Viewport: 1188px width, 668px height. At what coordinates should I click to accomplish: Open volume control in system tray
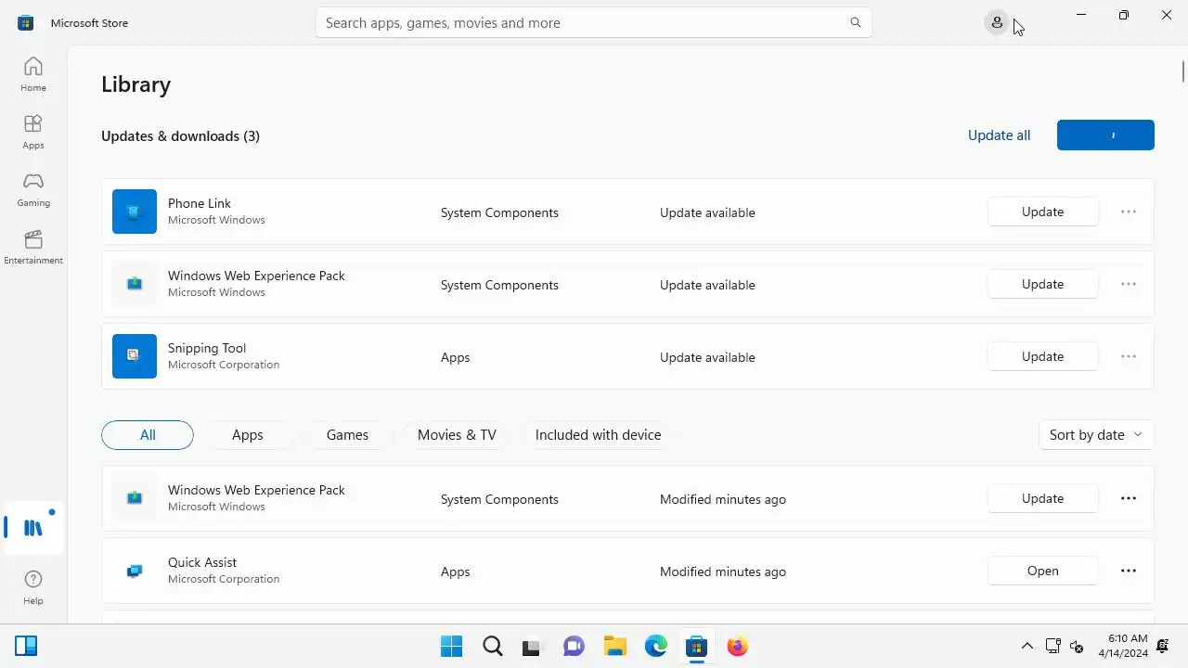1077,646
